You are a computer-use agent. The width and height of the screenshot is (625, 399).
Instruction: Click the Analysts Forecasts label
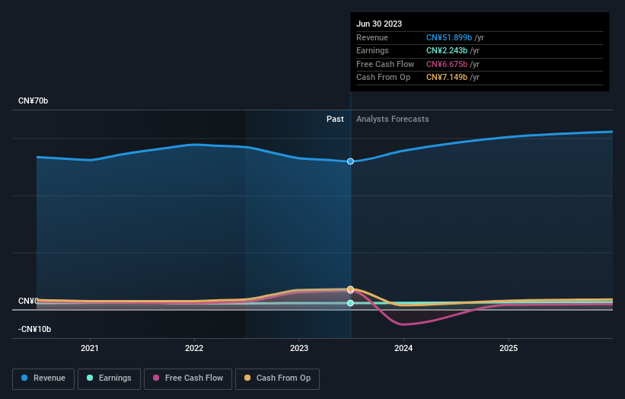click(x=393, y=119)
